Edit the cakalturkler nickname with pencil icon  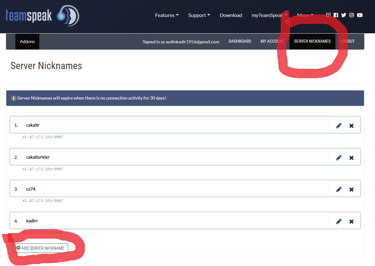click(x=339, y=158)
